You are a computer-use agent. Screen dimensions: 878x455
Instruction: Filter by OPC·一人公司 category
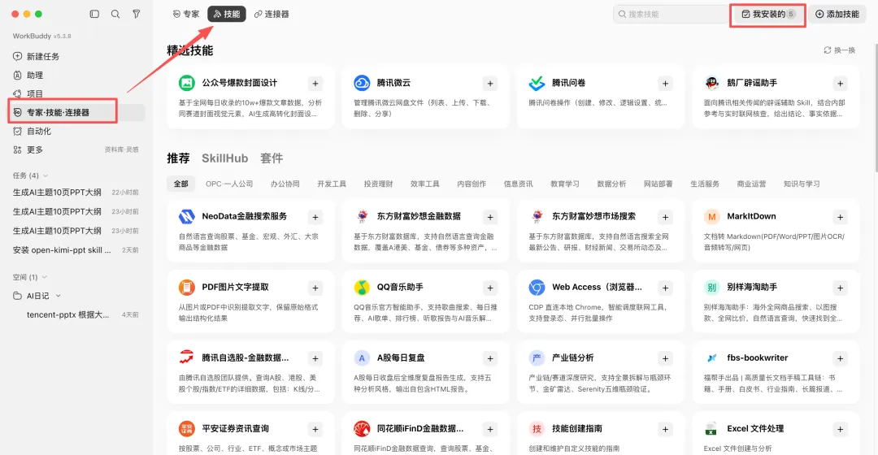pos(229,184)
